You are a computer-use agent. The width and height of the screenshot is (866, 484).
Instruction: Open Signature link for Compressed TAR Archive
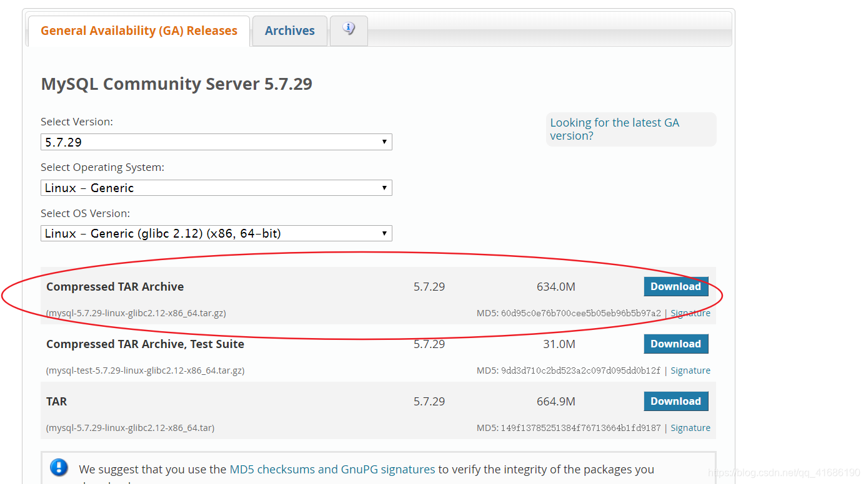click(690, 313)
